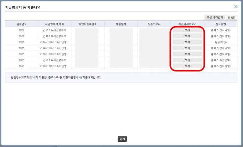Select 거주자 기타소득지급명... in the 2018 row
Screen dimensions: 243x147
(x=54, y=66)
